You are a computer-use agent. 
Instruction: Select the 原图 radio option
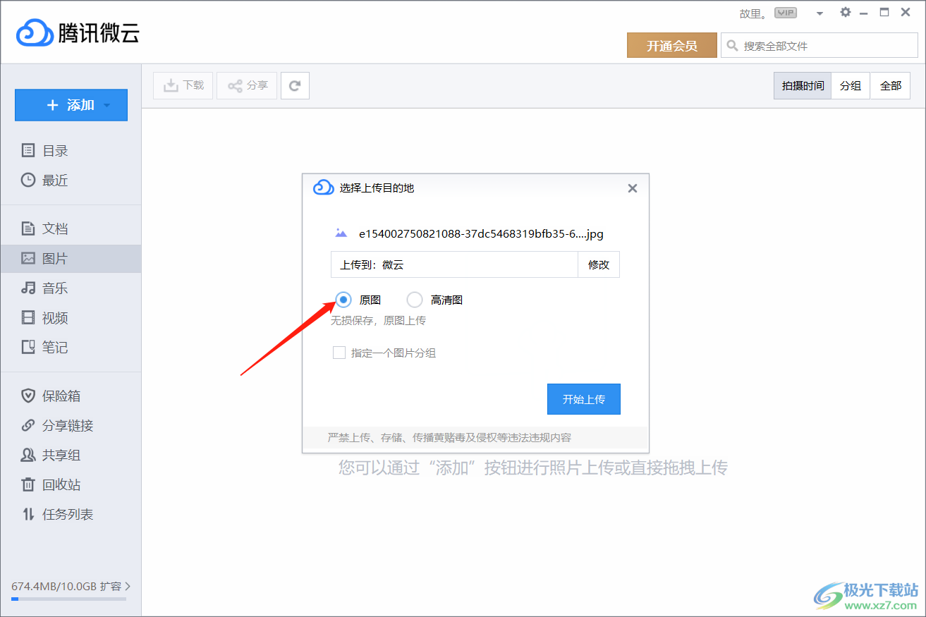[x=343, y=300]
